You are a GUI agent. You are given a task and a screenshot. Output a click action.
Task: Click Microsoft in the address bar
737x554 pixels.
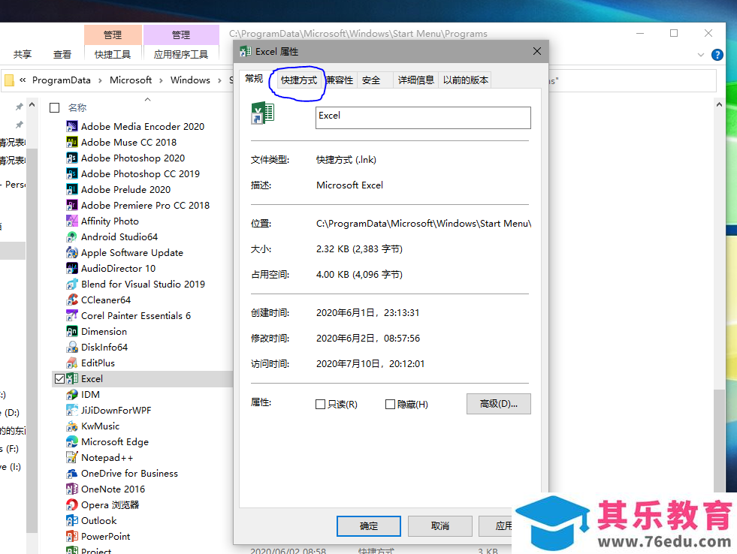pos(131,80)
